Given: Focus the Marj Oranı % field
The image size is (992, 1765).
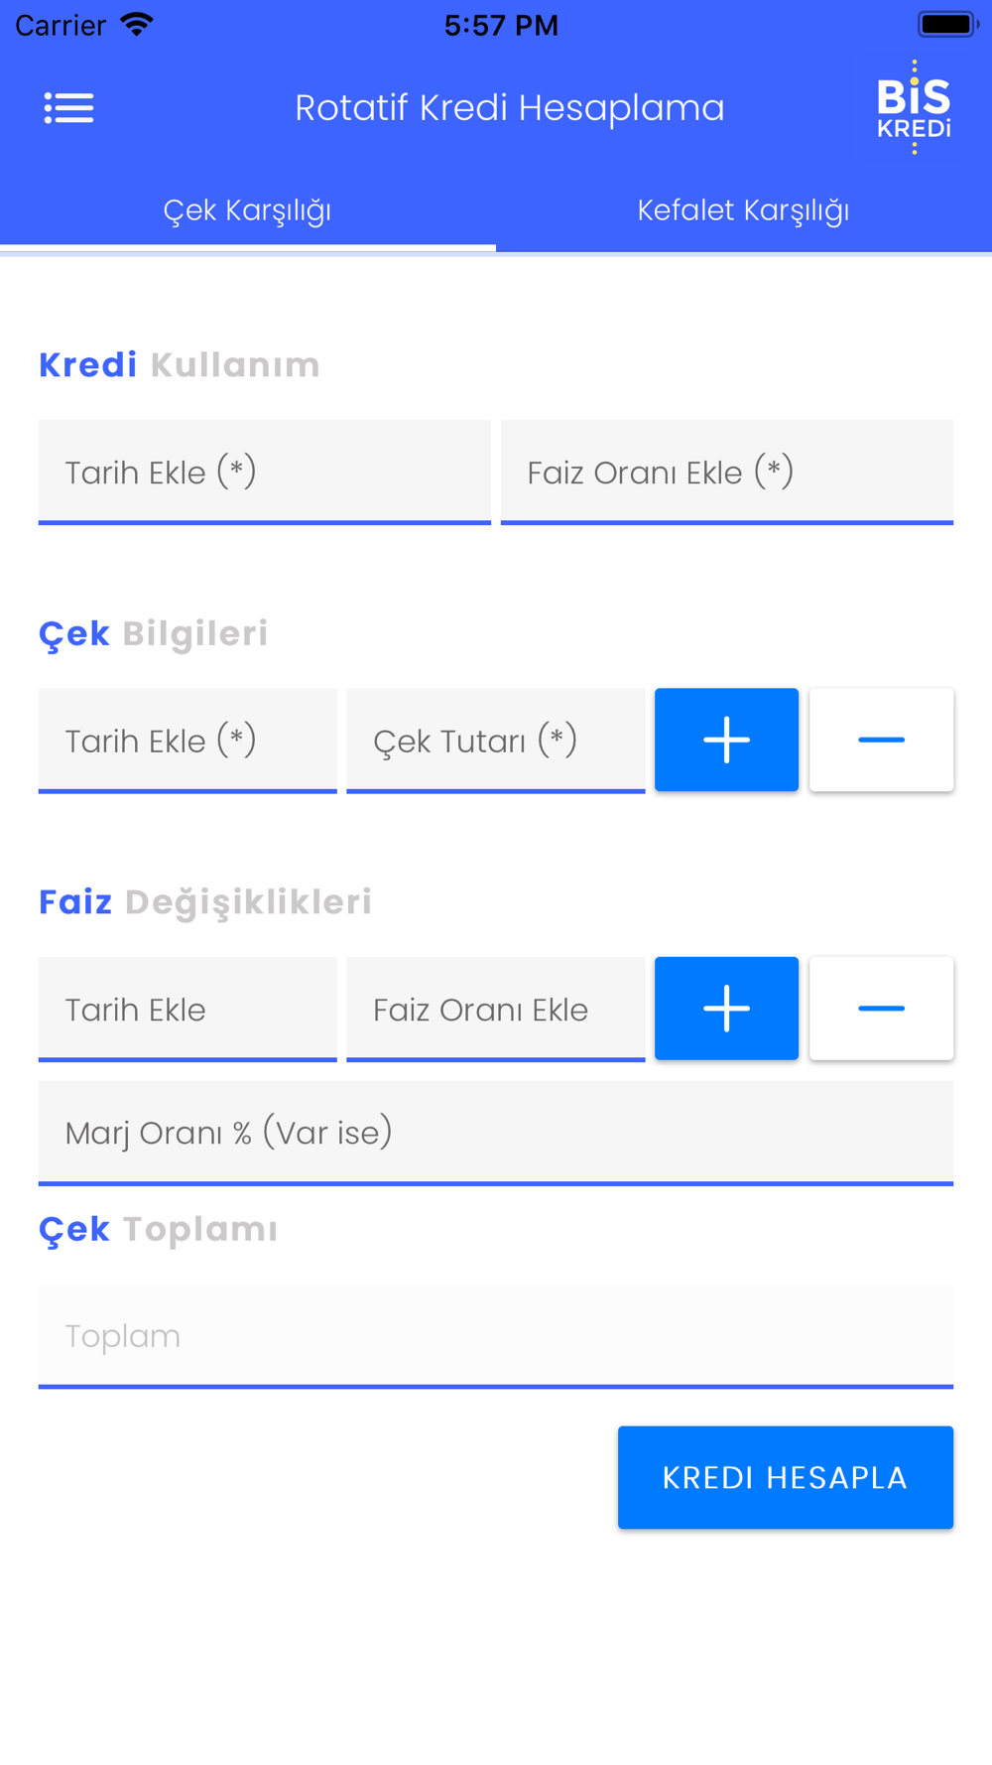Looking at the screenshot, I should point(496,1133).
